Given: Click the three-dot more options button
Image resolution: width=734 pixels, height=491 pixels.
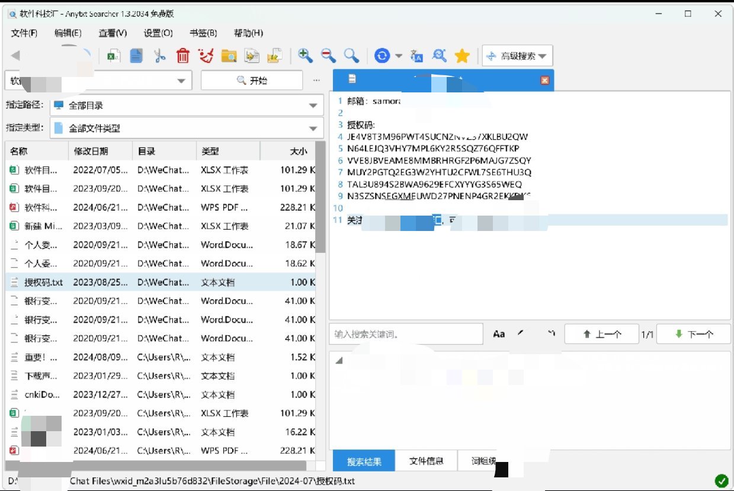Looking at the screenshot, I should [316, 81].
